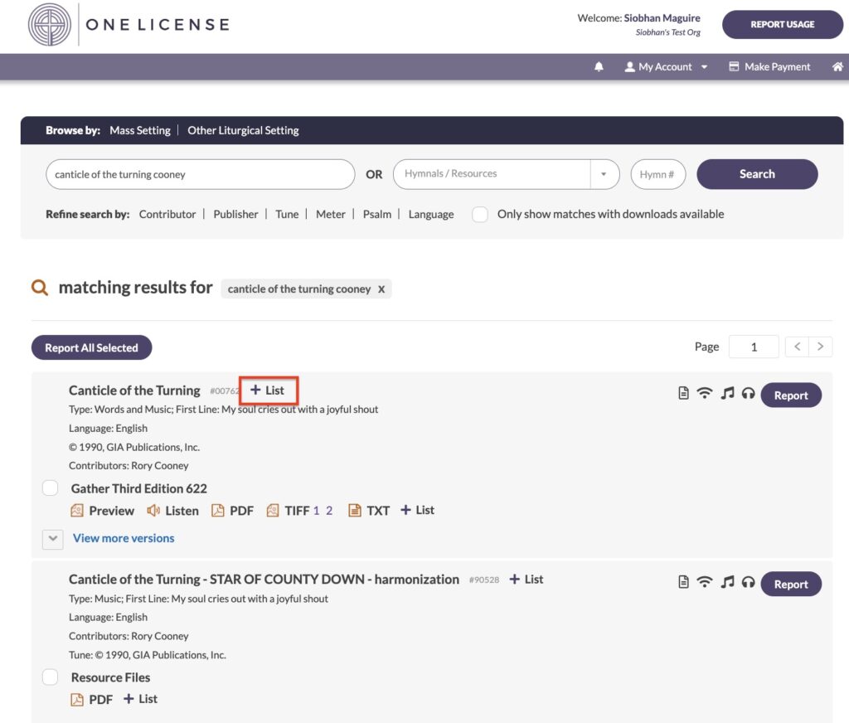Go to the next results page arrow
Viewport: 849px width, 723px height.
pos(820,347)
